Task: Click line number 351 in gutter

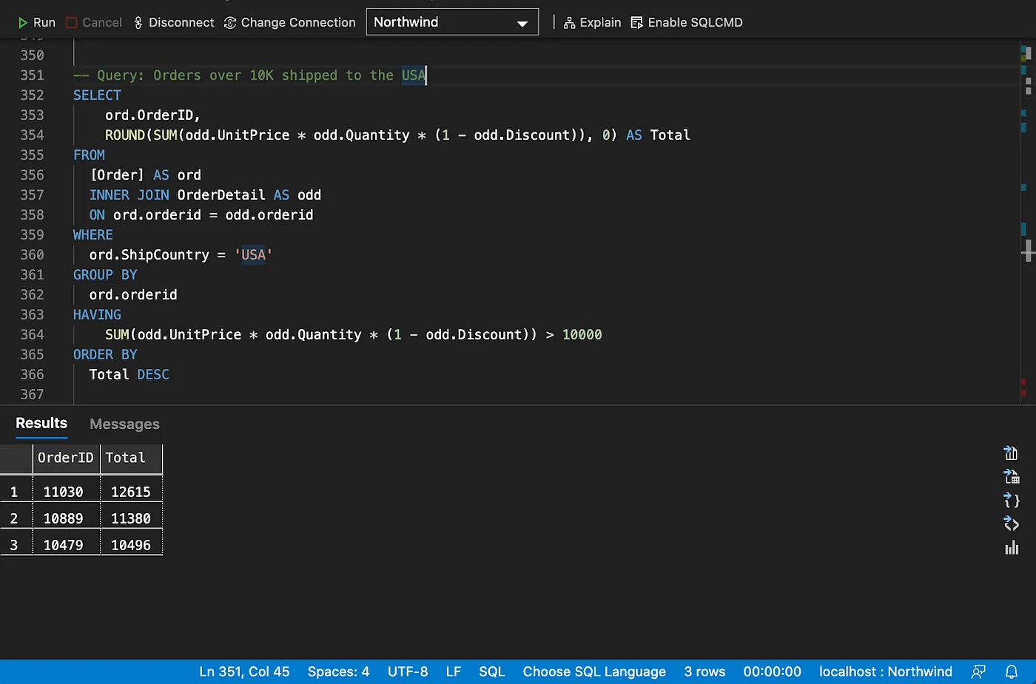Action: (32, 75)
